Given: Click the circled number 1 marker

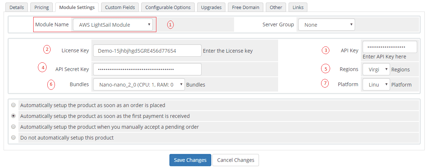Looking at the screenshot, I should [x=170, y=25].
